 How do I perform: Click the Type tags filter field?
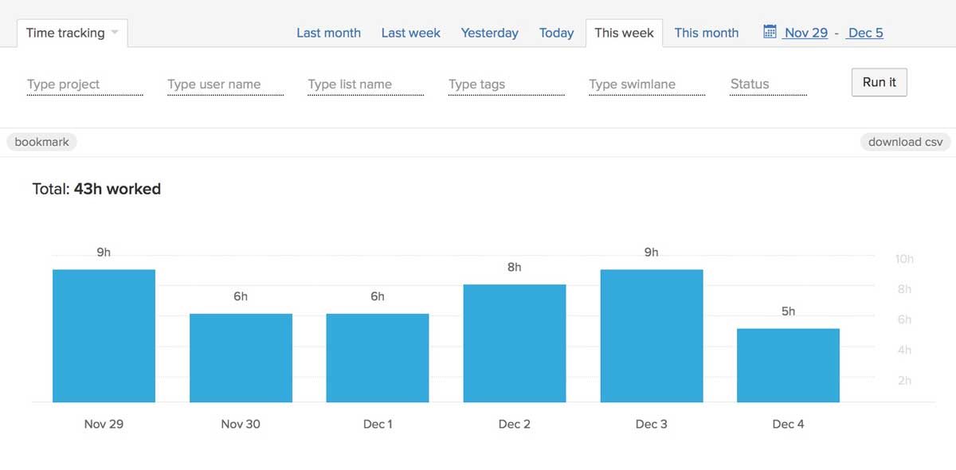coord(505,84)
